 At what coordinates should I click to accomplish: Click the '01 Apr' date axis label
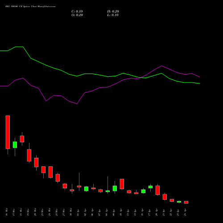click(78, 212)
